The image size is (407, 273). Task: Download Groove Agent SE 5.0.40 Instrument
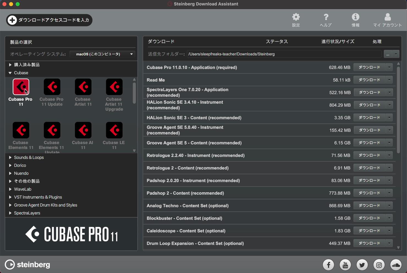tap(369, 130)
